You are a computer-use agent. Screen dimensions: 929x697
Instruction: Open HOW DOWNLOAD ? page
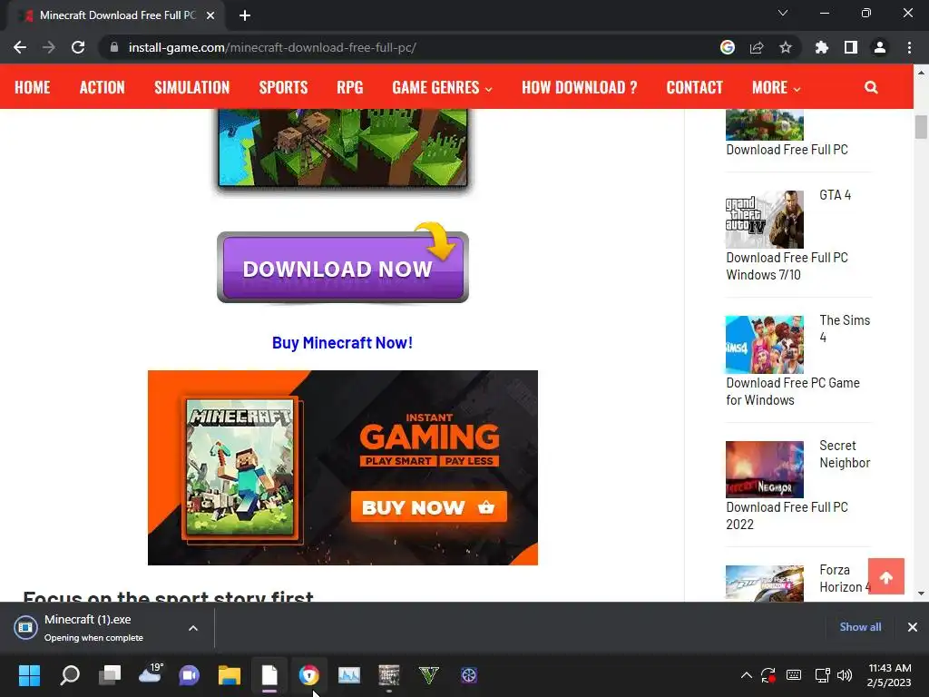tap(580, 87)
